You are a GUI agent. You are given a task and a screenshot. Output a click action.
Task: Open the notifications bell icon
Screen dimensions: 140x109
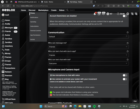(95, 14)
